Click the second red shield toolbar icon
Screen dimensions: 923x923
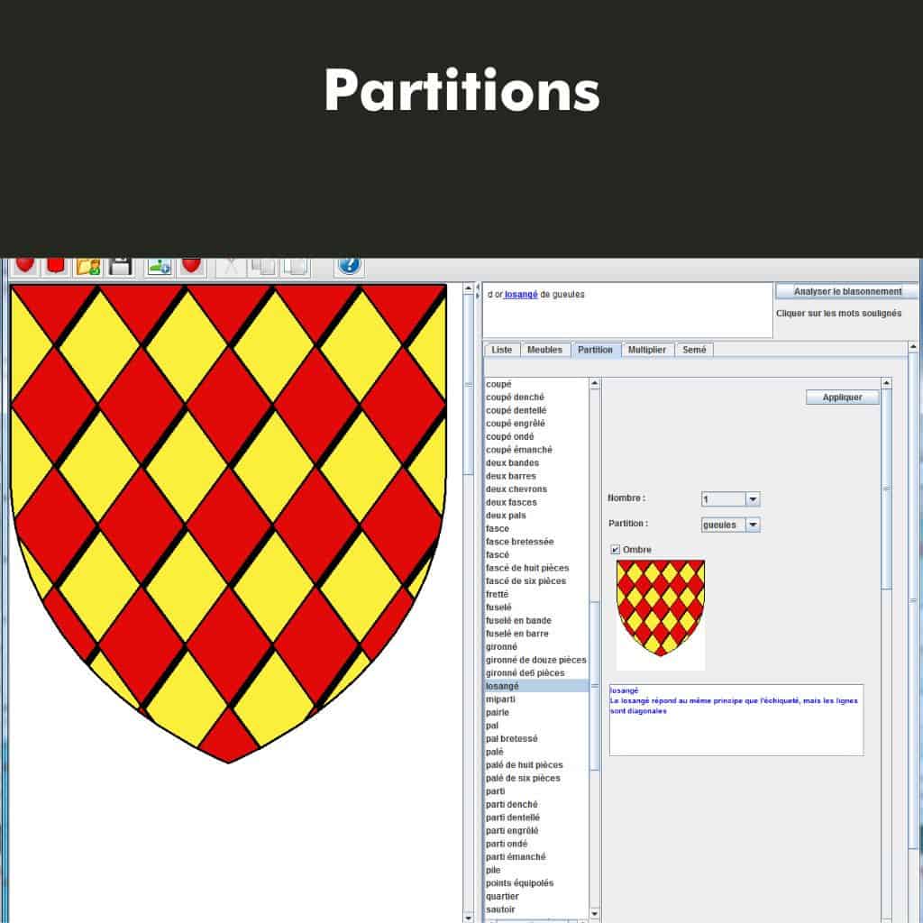pos(54,266)
